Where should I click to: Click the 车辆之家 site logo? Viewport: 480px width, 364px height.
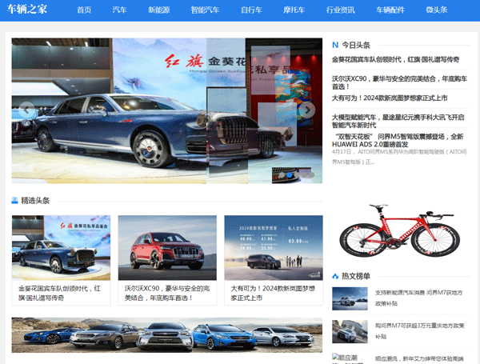click(x=27, y=9)
